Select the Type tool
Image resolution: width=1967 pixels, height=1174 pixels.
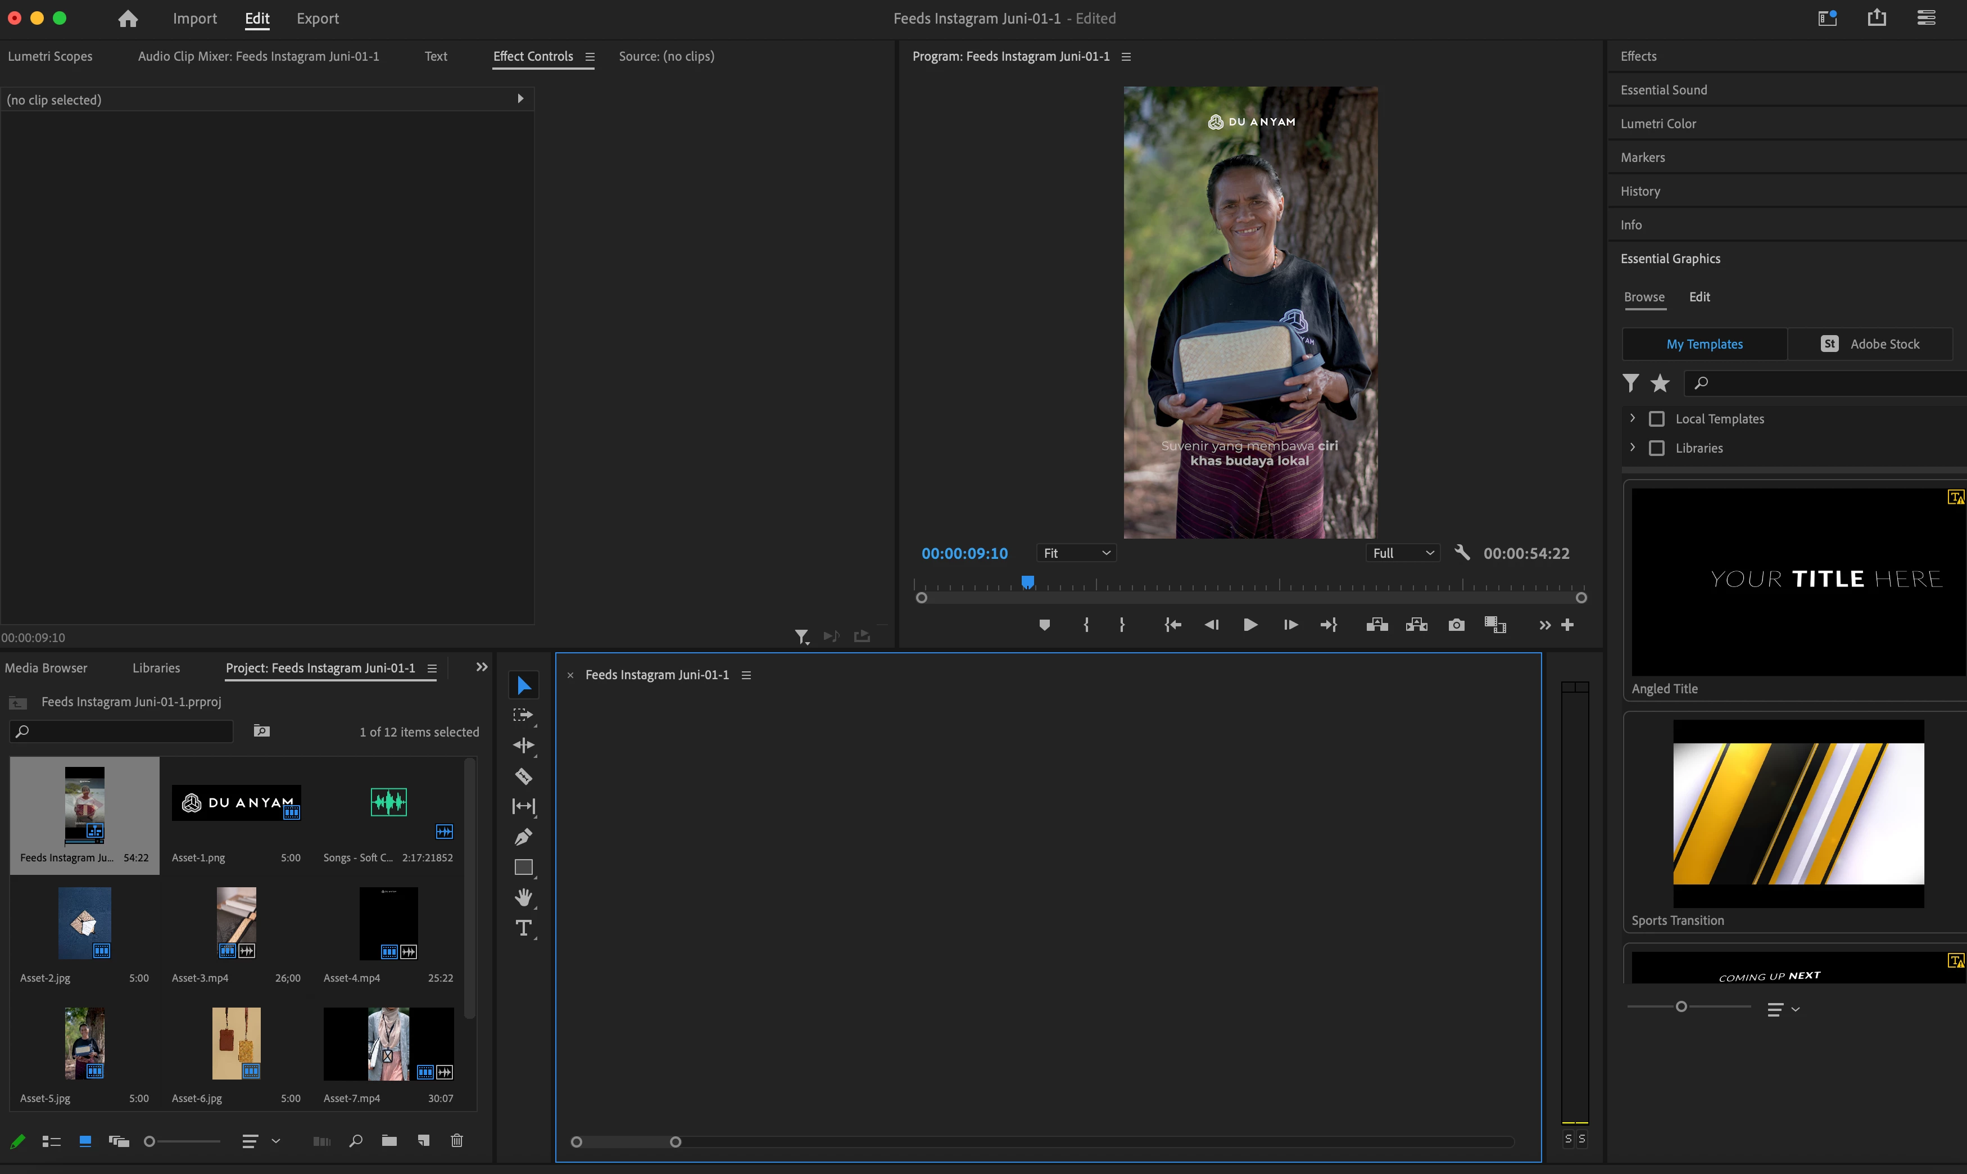pos(523,928)
